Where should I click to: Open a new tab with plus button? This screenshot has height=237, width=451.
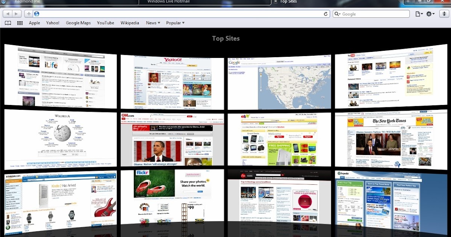pos(408,2)
